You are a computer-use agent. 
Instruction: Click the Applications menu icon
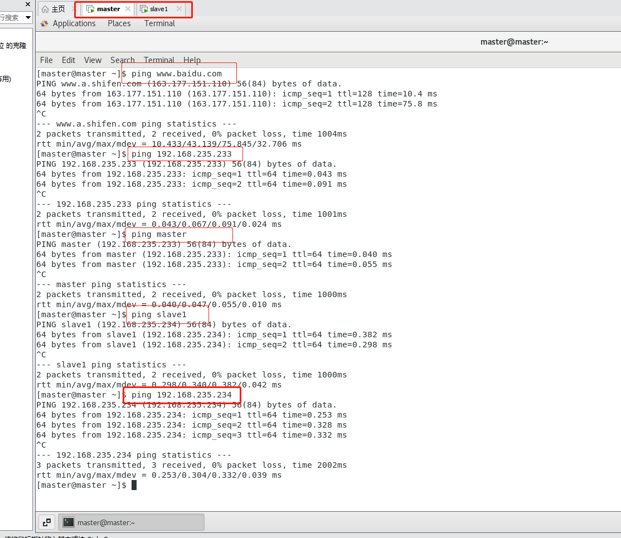pos(45,24)
